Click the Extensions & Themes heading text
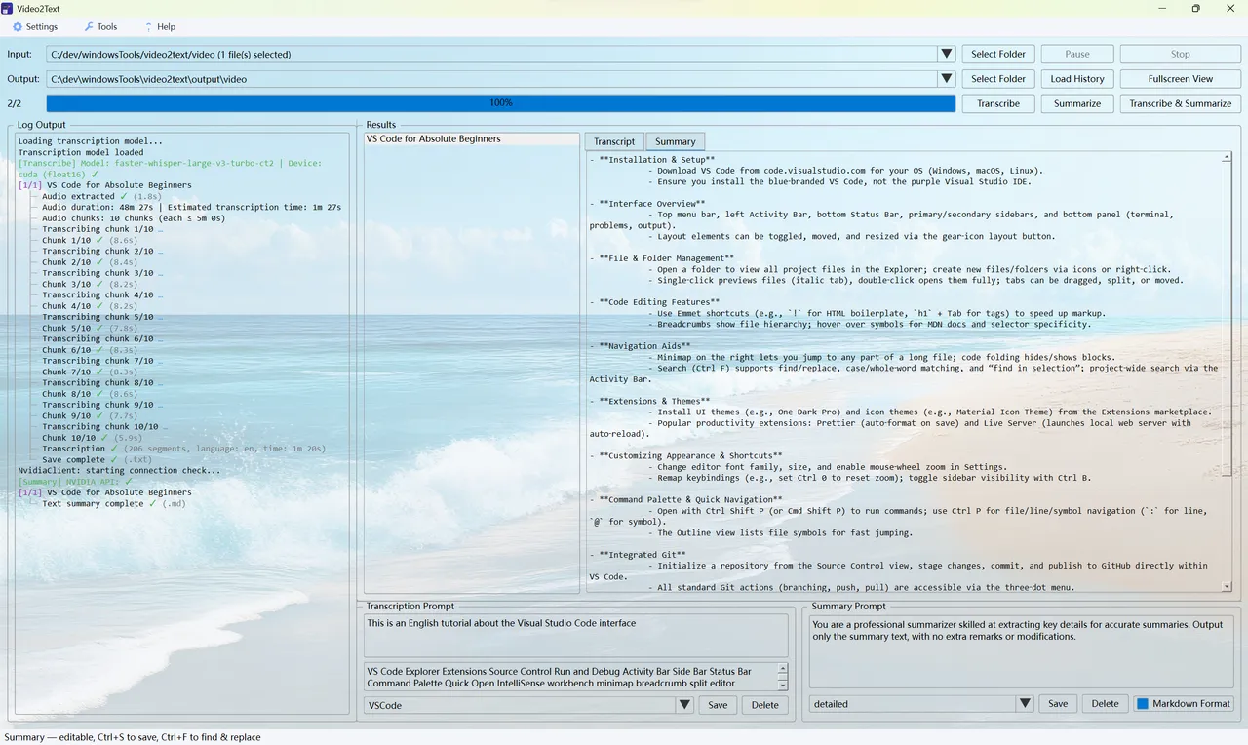The width and height of the screenshot is (1248, 745). click(x=654, y=401)
